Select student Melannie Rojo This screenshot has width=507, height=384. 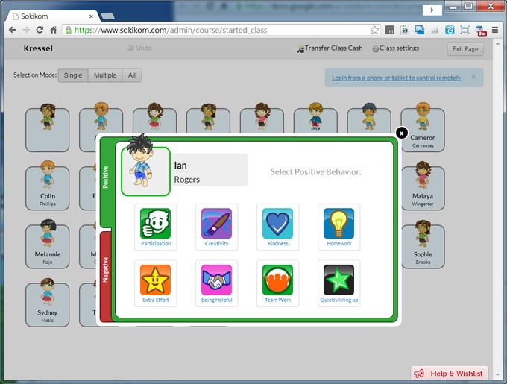point(48,247)
